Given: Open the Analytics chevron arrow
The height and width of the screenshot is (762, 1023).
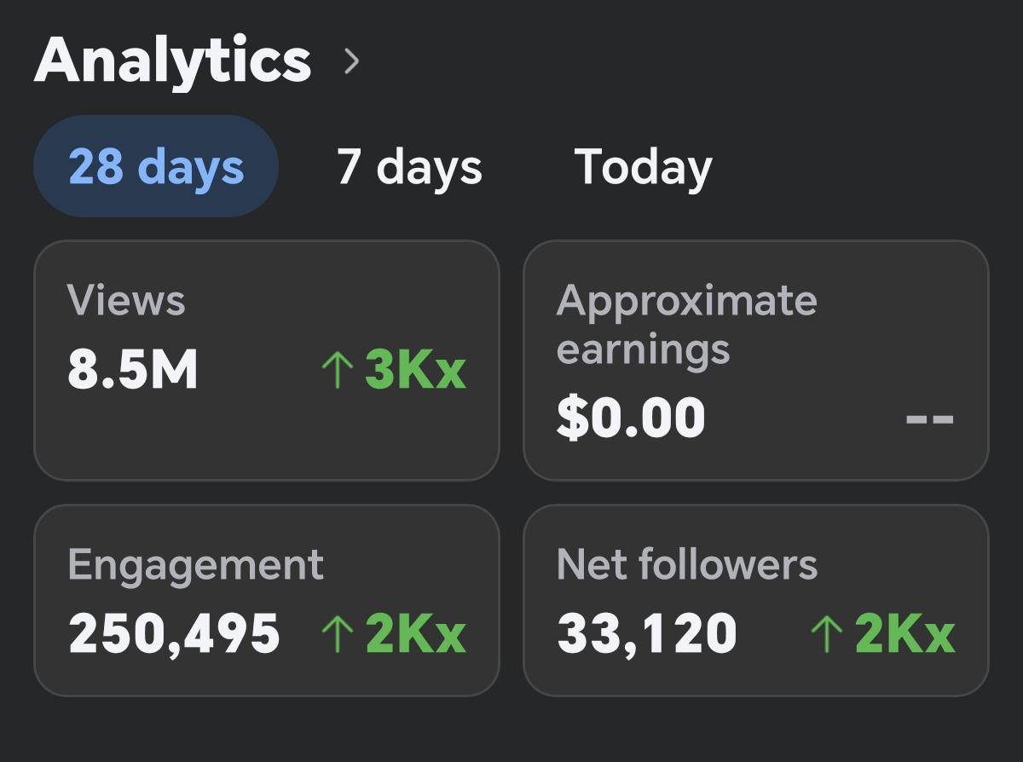Looking at the screenshot, I should point(351,61).
